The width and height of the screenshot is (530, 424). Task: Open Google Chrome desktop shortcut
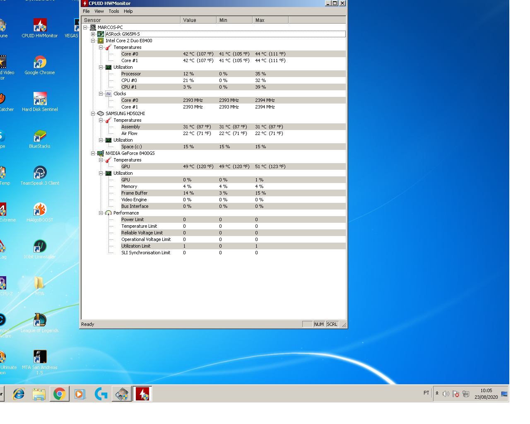point(40,65)
